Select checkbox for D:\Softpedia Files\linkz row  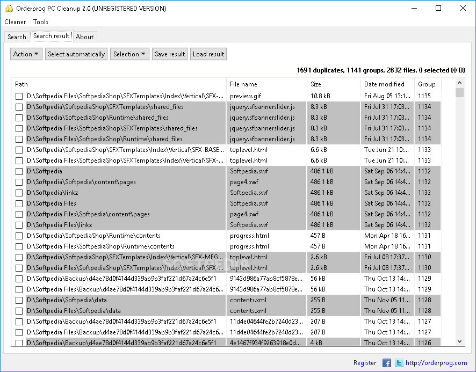tap(19, 225)
